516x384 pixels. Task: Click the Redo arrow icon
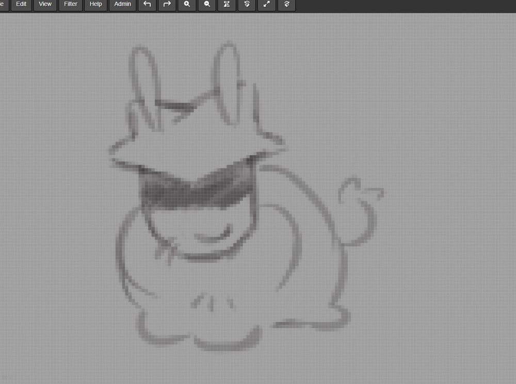[x=167, y=4]
